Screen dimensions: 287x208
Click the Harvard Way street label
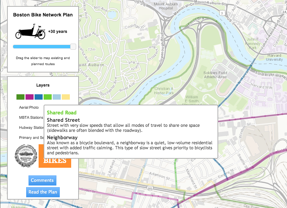pos(261,86)
